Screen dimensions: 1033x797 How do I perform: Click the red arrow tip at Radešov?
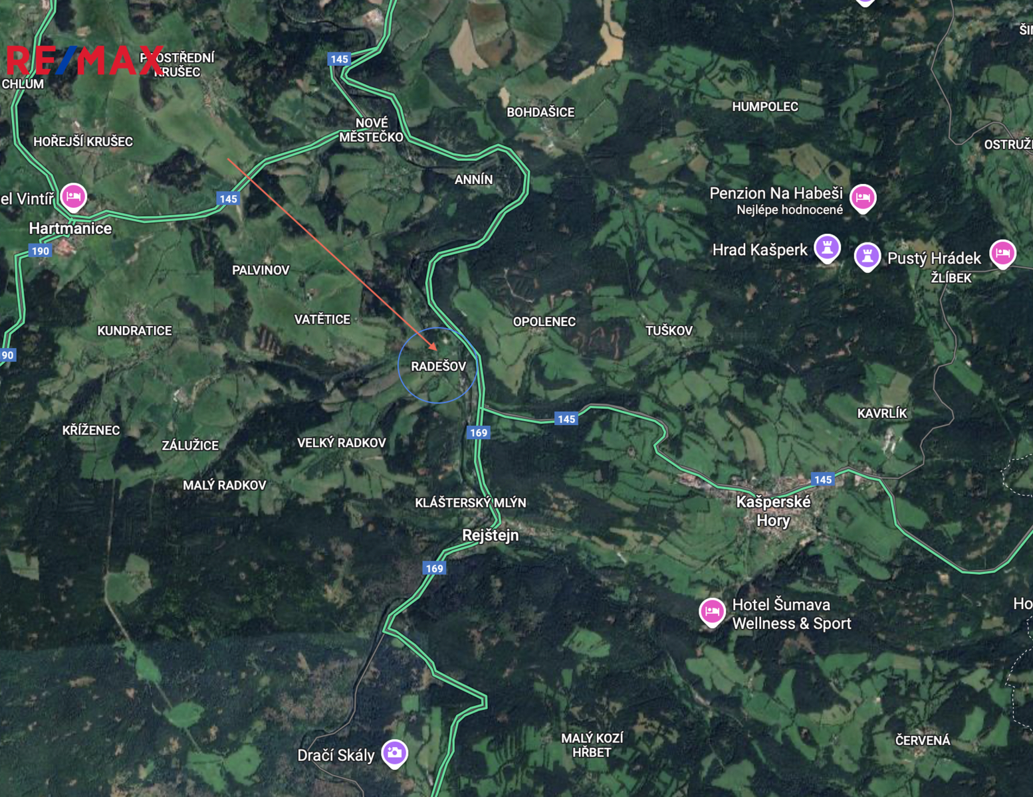(435, 347)
